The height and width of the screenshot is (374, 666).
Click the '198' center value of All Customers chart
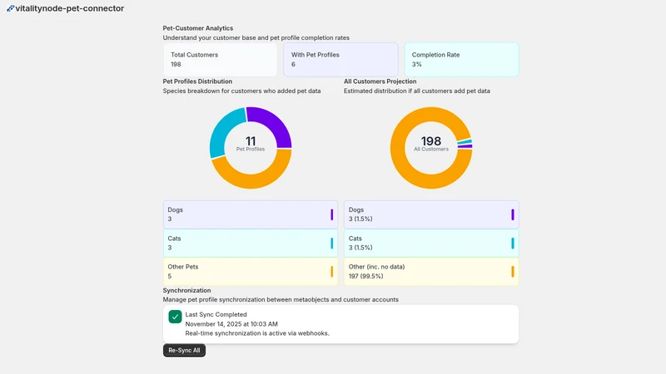(x=431, y=140)
